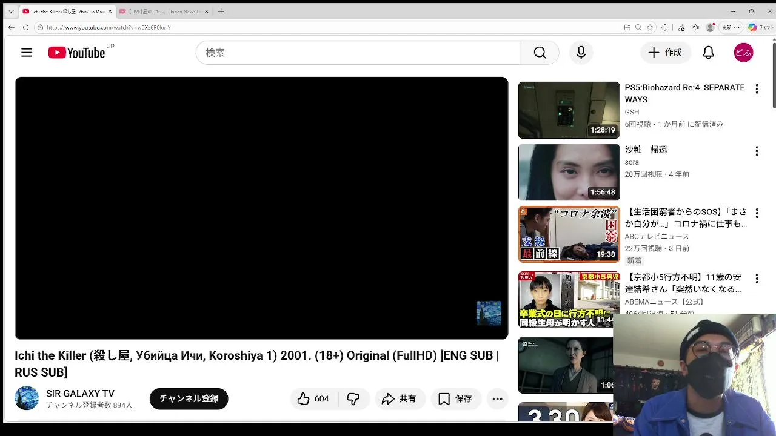Open options menu for the 京都小5行方不明 video
The image size is (776, 436).
coord(757,279)
